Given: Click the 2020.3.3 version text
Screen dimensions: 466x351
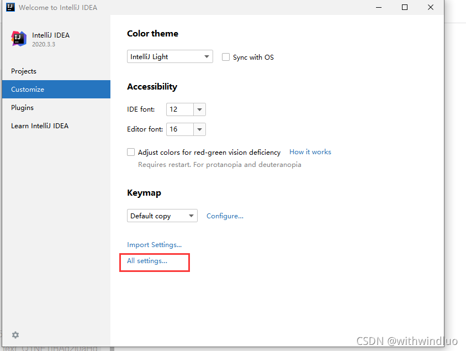Looking at the screenshot, I should point(44,44).
